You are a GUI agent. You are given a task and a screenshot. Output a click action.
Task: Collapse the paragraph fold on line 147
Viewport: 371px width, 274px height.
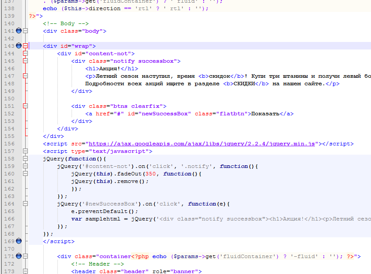tap(25, 76)
